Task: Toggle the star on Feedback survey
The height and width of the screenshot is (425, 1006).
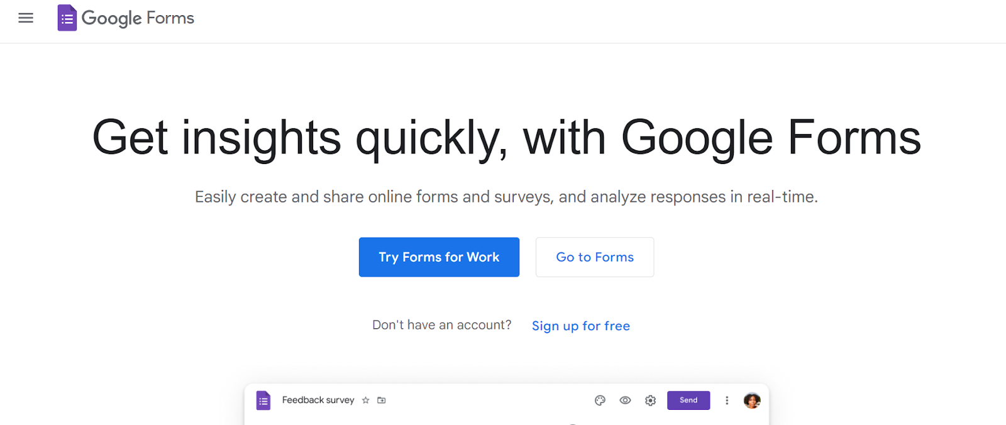Action: coord(366,400)
